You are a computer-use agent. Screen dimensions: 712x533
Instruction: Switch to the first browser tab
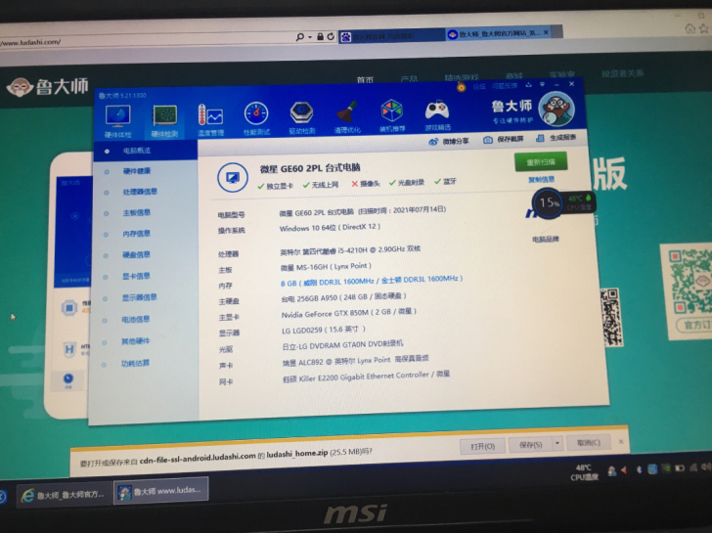pos(391,36)
